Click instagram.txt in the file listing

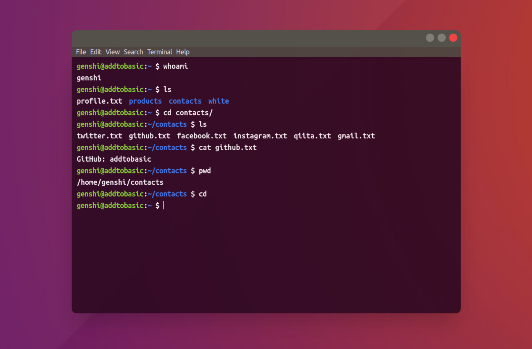(260, 136)
